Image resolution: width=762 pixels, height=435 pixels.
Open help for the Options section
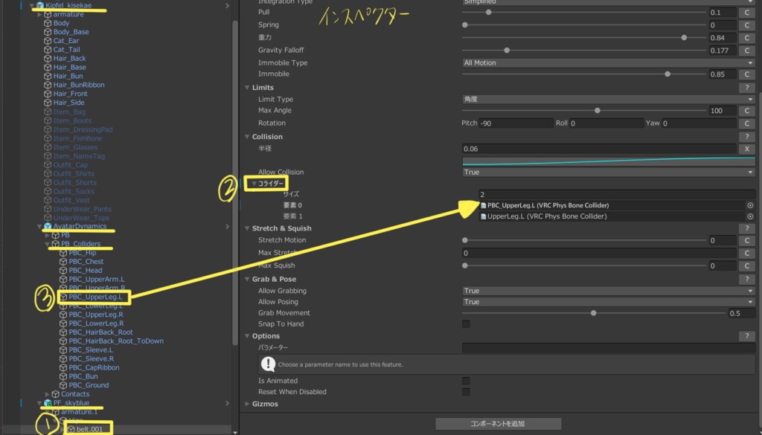coord(746,336)
